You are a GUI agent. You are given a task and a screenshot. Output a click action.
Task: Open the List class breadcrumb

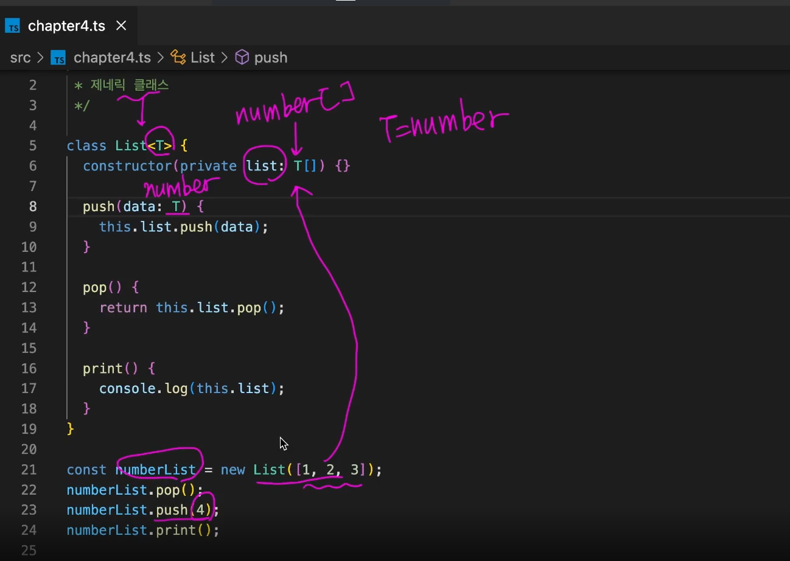pos(203,58)
